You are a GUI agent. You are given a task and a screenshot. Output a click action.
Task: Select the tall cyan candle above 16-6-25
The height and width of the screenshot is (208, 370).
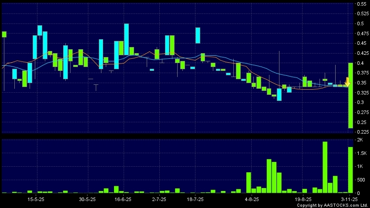click(x=127, y=39)
